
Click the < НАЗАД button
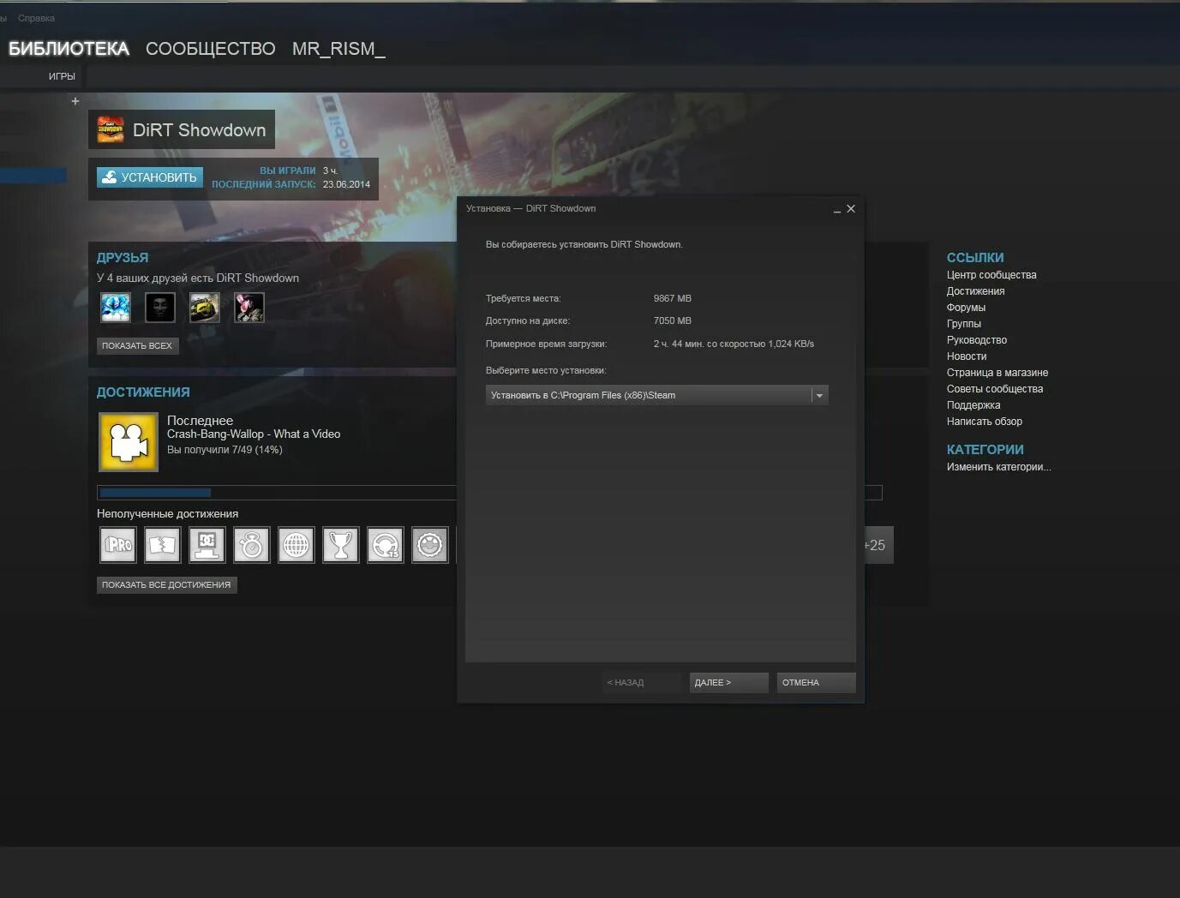click(641, 683)
